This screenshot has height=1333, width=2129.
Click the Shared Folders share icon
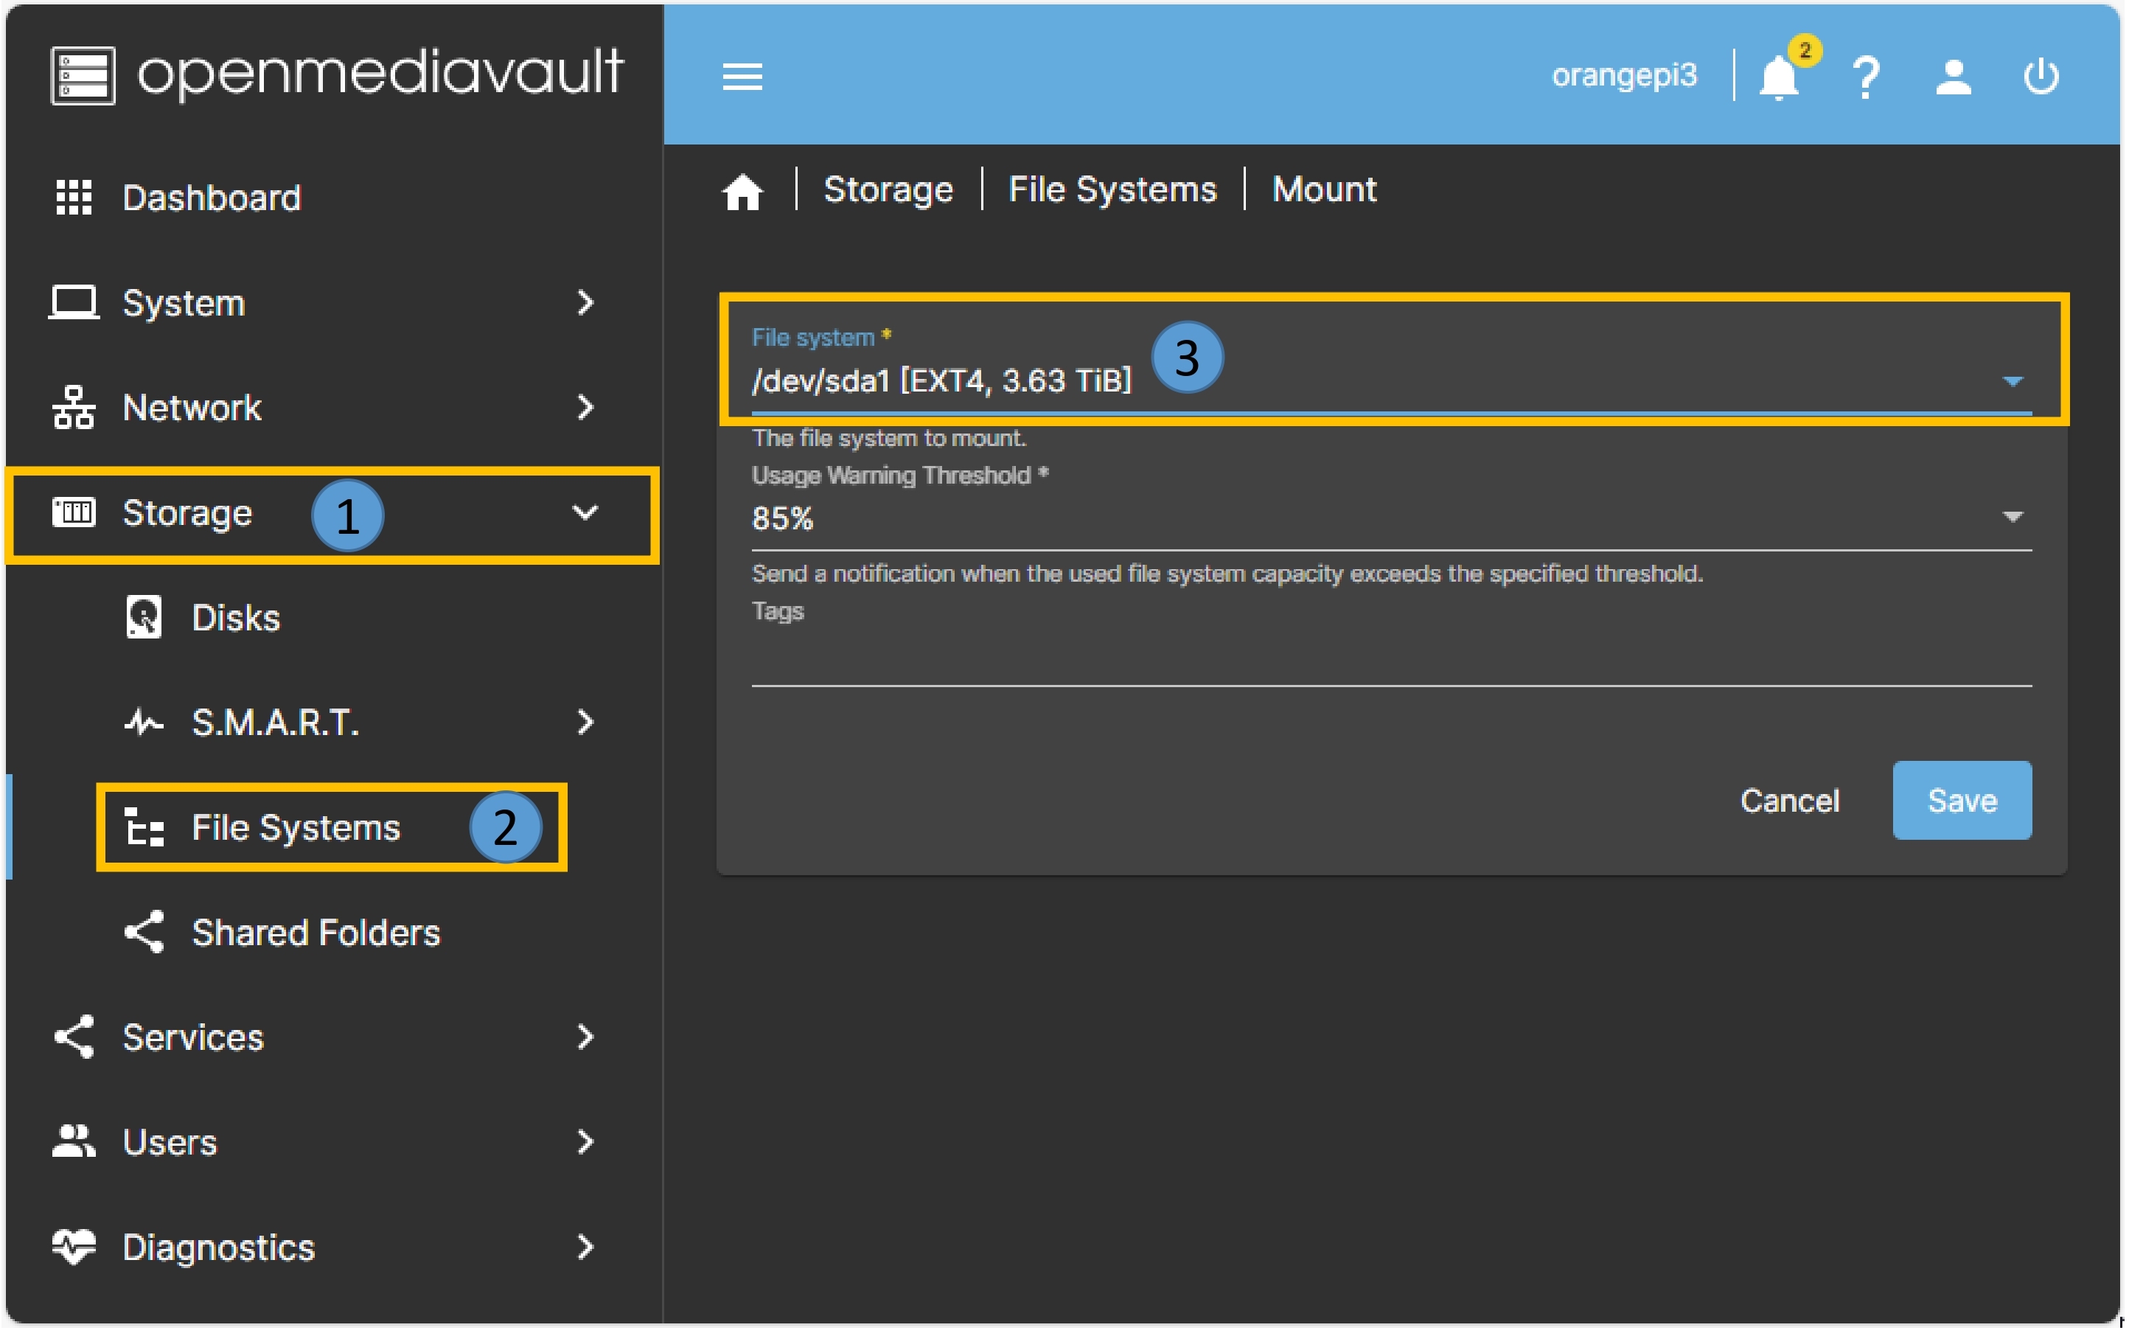click(x=144, y=933)
